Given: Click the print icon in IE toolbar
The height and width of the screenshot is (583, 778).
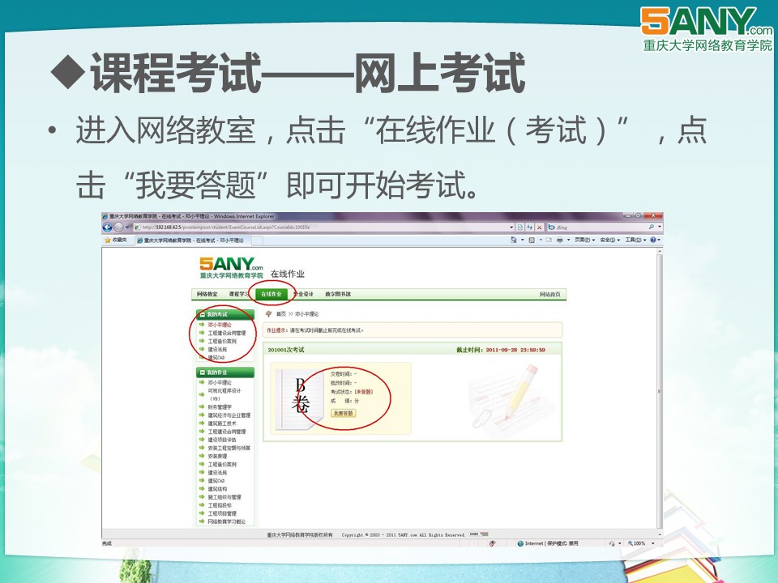Looking at the screenshot, I should click(x=559, y=240).
